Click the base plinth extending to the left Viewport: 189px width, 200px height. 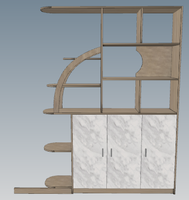coord(43,191)
